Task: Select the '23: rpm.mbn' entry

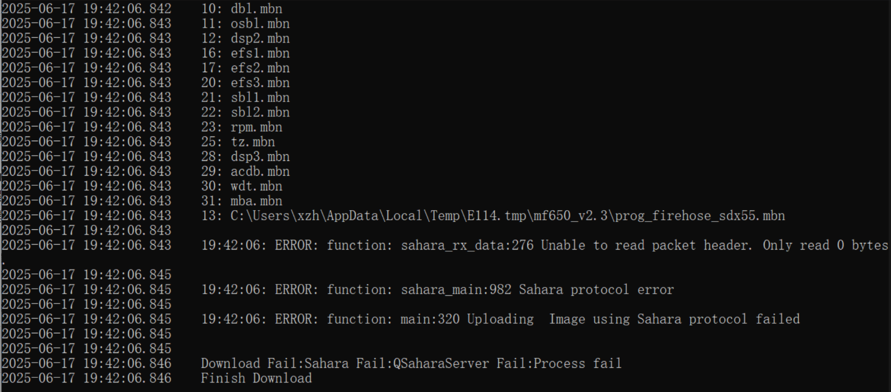Action: click(242, 127)
